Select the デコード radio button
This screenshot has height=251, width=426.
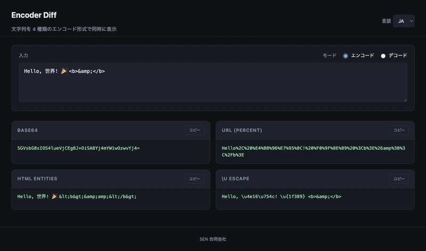(x=383, y=56)
